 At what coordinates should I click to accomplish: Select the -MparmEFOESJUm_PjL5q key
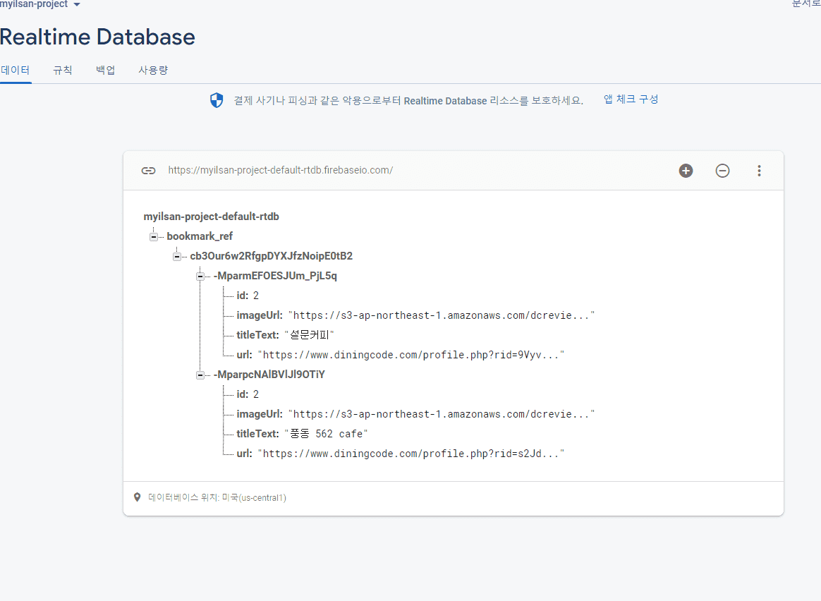click(x=275, y=276)
